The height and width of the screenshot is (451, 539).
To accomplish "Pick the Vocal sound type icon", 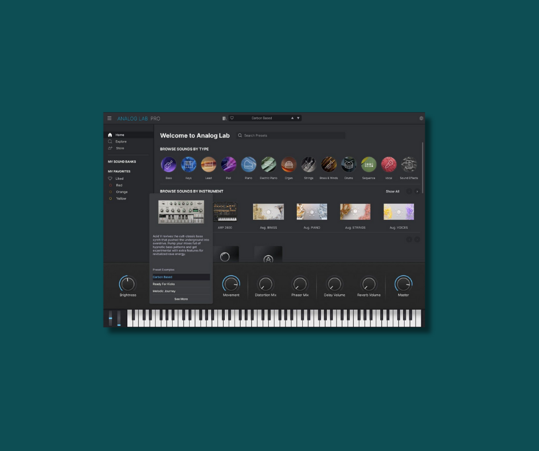I will click(389, 165).
